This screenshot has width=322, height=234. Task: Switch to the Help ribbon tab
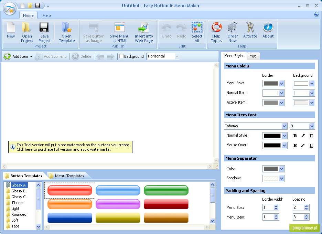pyautogui.click(x=47, y=15)
